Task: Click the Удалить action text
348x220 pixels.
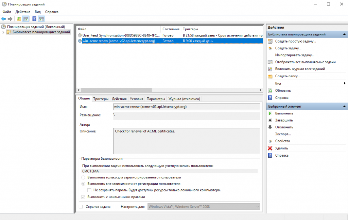Action: click(281, 148)
